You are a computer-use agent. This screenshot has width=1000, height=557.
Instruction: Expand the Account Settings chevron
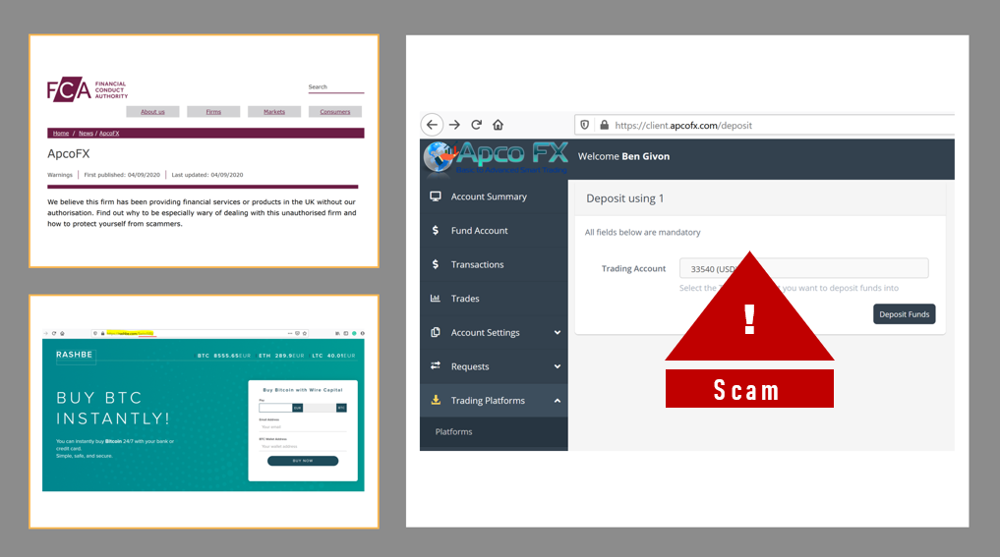558,332
